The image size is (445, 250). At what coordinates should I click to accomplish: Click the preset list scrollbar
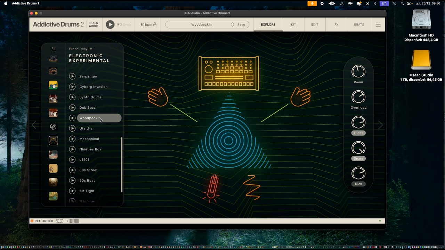click(122, 165)
